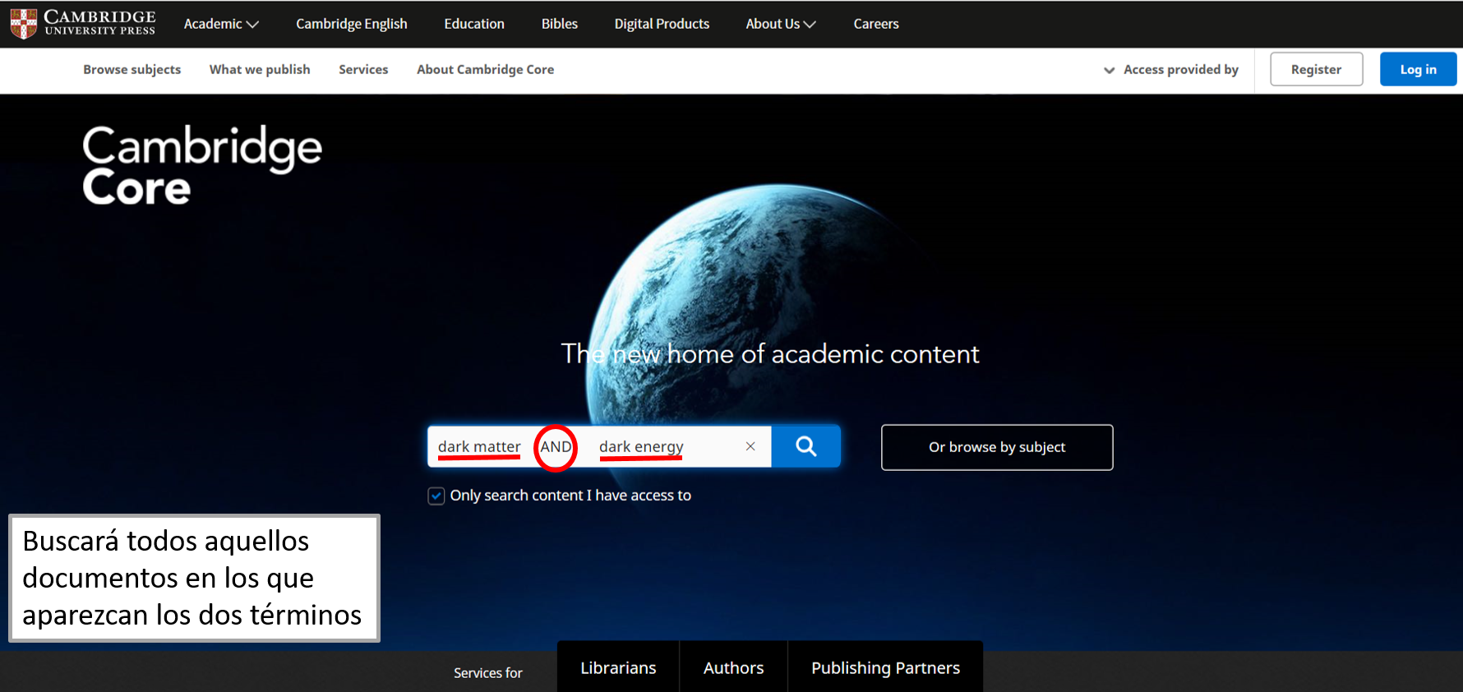The width and height of the screenshot is (1463, 692).
Task: Select the Authors tab
Action: tap(733, 667)
